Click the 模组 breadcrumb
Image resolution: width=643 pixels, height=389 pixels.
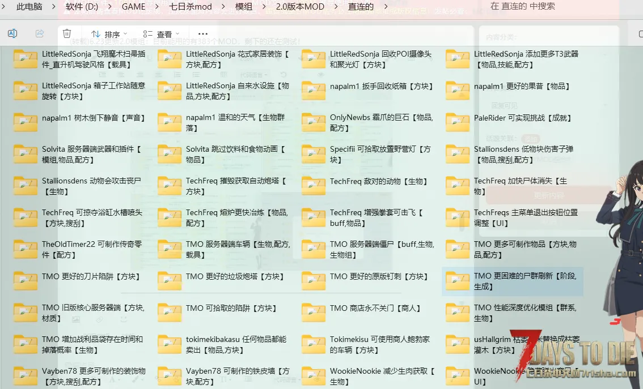click(x=244, y=7)
